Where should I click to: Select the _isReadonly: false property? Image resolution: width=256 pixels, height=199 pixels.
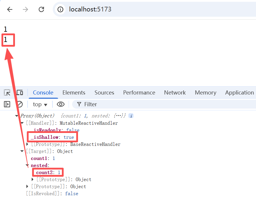pos(55,130)
